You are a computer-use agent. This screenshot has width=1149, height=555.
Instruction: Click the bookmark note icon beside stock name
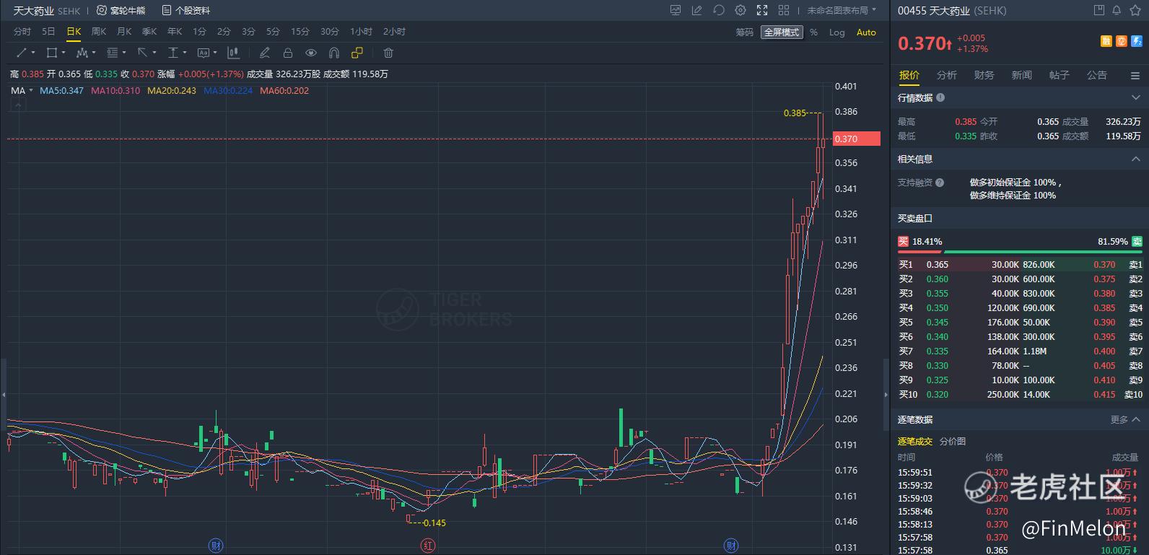coord(1099,10)
